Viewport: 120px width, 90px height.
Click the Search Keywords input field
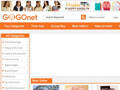click(62, 17)
